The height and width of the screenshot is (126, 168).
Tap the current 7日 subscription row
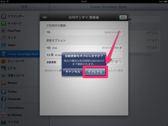pos(84,32)
